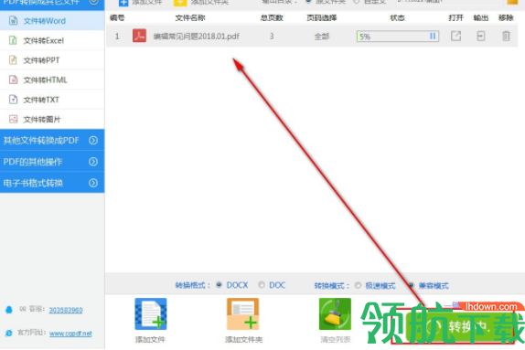The width and height of the screenshot is (525, 350).
Task: Choose 文件转PPT in sidebar
Action: 52,60
